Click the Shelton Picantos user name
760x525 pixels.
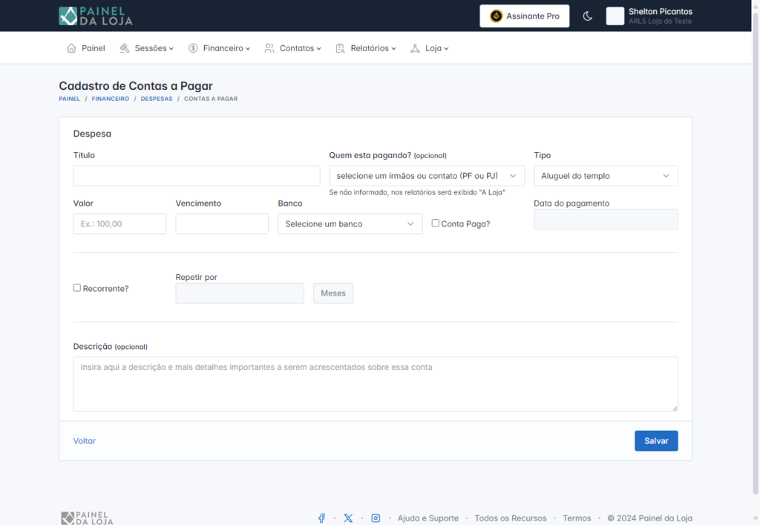tap(660, 11)
